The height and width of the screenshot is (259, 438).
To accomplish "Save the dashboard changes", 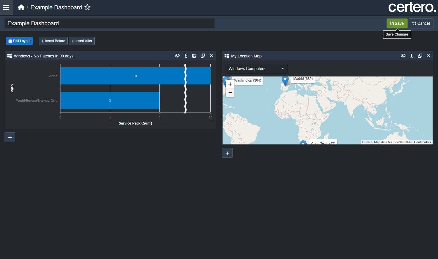I will tap(397, 23).
